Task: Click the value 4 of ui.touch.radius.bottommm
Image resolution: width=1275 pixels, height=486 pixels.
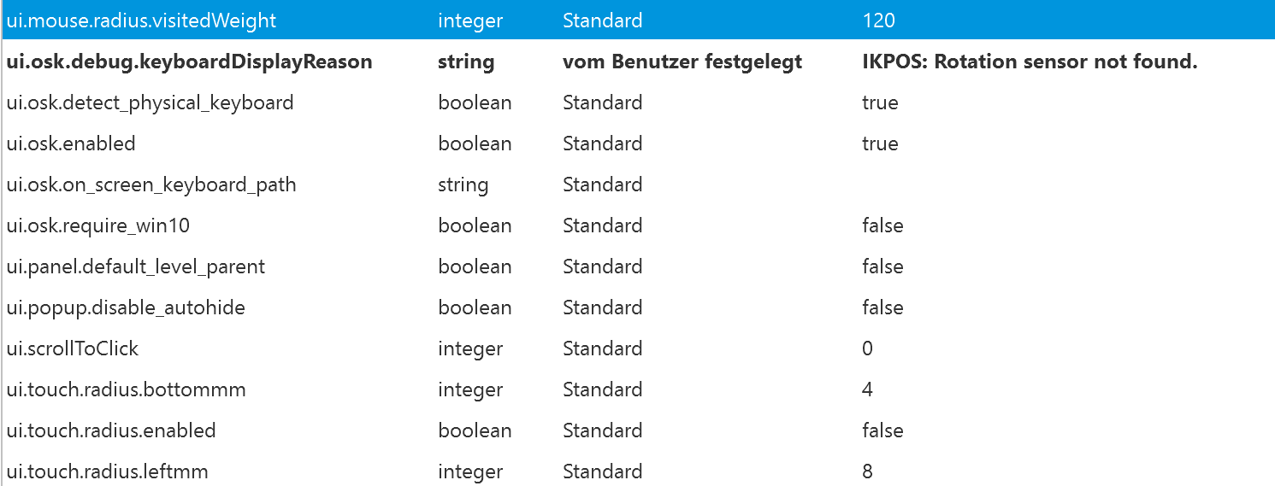Action: pyautogui.click(x=867, y=389)
